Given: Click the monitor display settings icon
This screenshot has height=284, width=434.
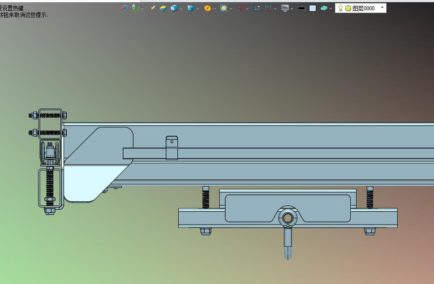Looking at the screenshot, I should click(x=285, y=8).
